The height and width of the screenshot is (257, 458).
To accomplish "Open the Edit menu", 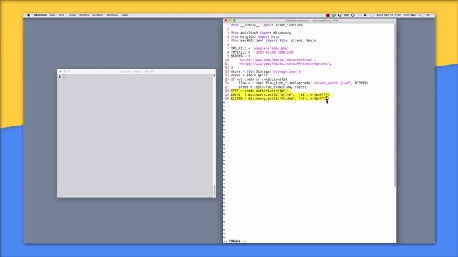I will (62, 15).
